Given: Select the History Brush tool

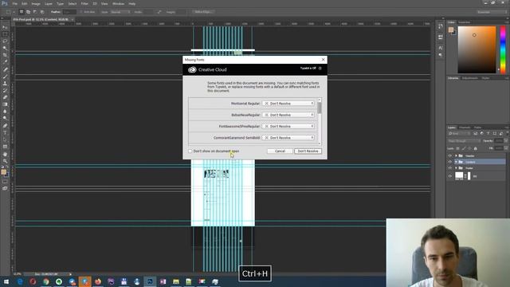Looking at the screenshot, I should 5,90.
